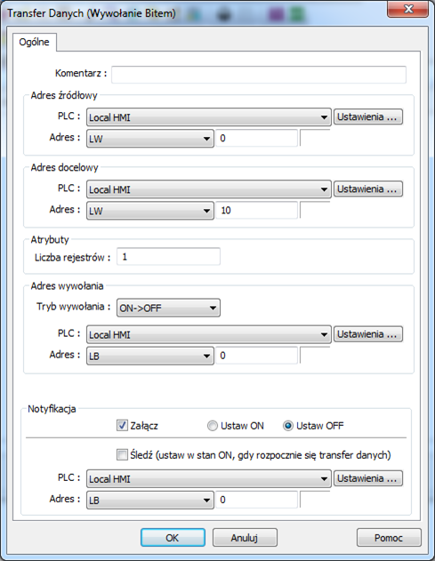
Task: Open destination address PLC dropdown
Action: 208,189
